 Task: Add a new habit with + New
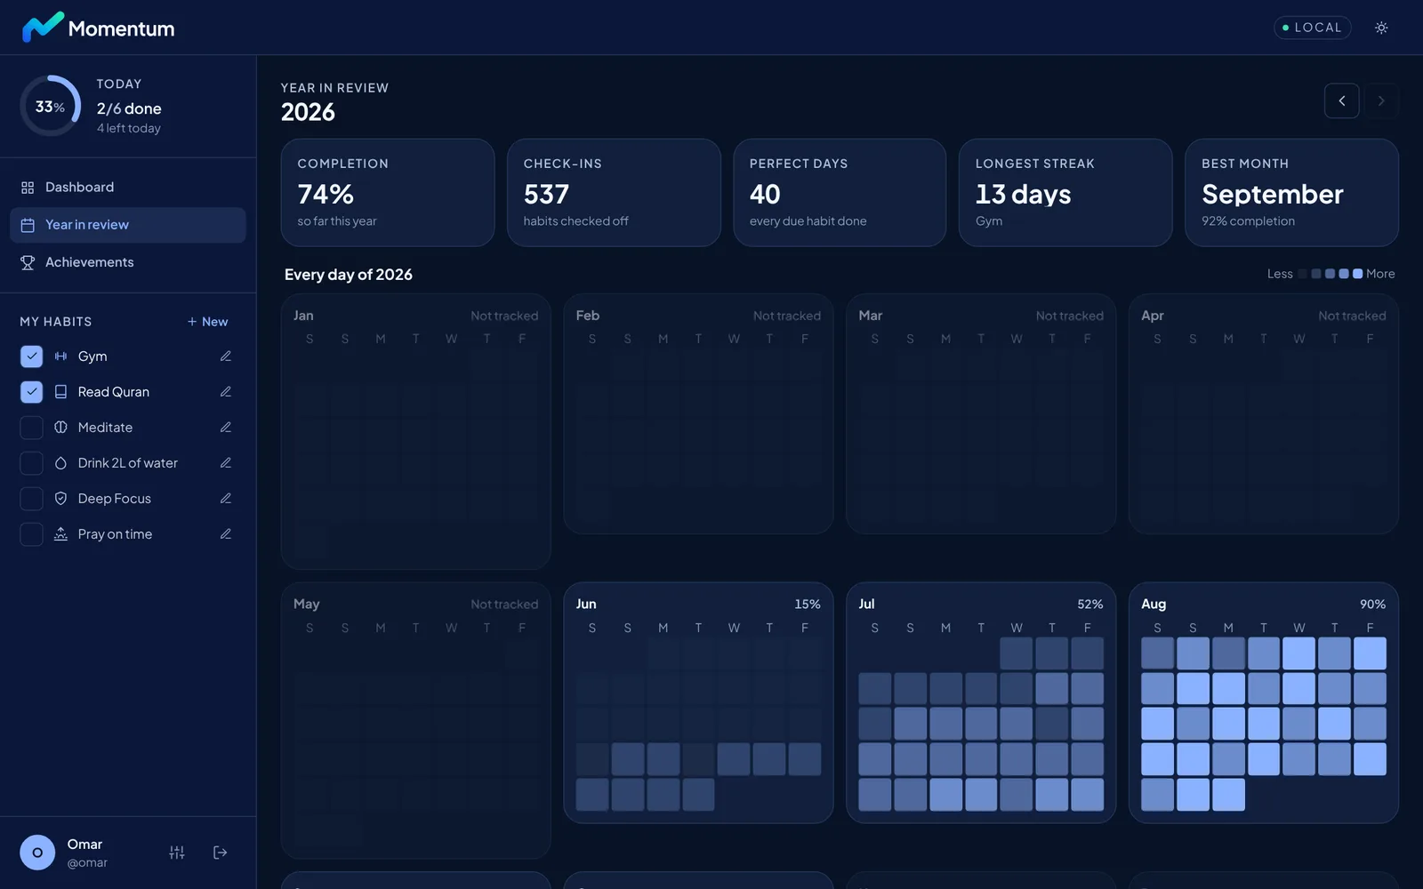207,322
